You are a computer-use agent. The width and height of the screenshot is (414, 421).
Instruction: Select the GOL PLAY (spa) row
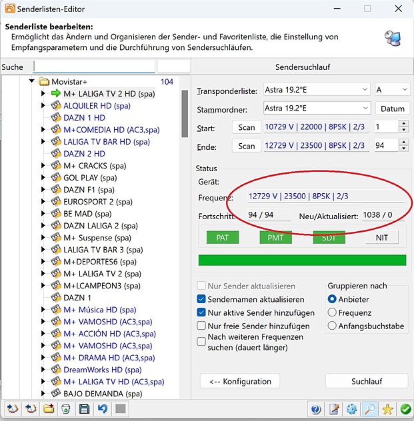point(90,177)
